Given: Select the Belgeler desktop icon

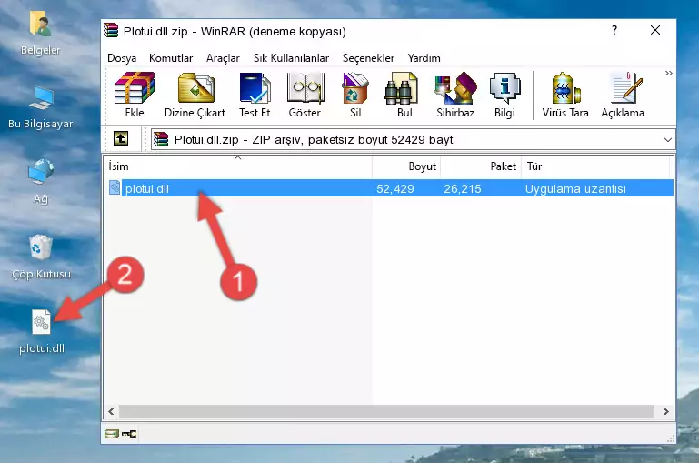Looking at the screenshot, I should pyautogui.click(x=41, y=34).
